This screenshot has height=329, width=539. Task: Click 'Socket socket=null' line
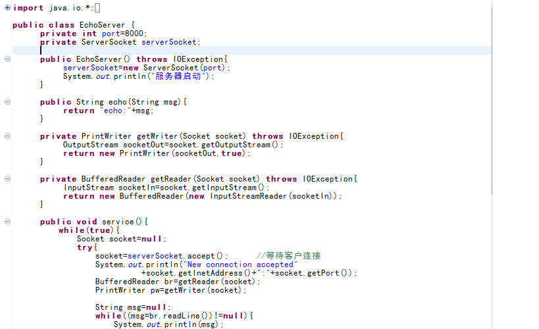point(121,239)
